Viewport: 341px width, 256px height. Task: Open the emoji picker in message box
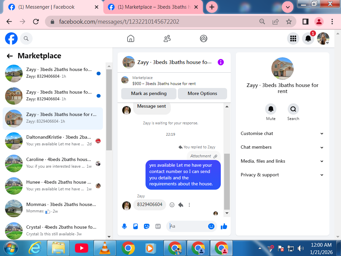pos(211,226)
